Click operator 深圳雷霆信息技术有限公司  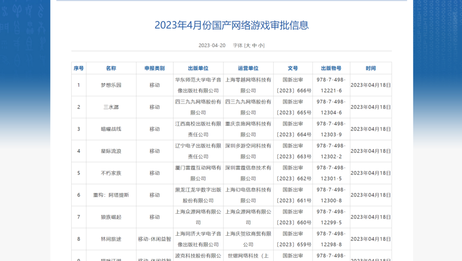[249, 173]
